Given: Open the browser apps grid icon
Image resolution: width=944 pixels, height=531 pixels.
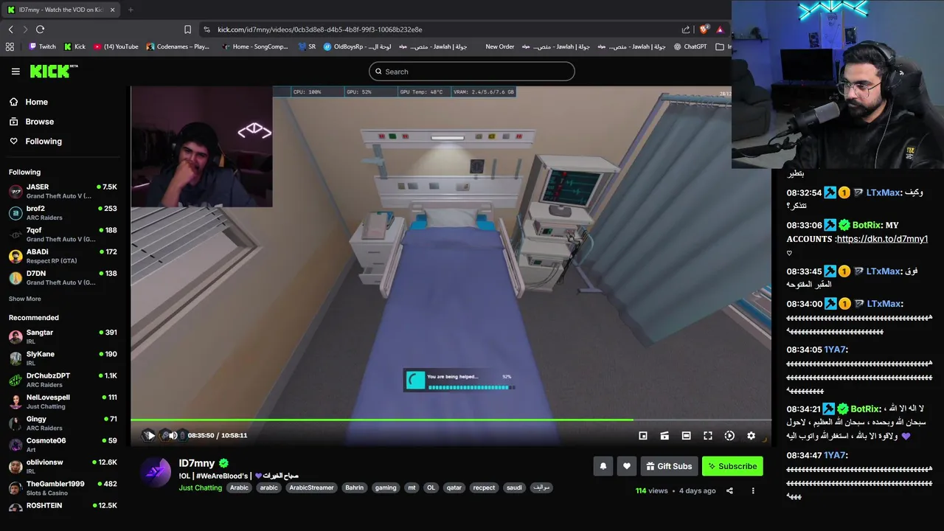Looking at the screenshot, I should [x=10, y=46].
